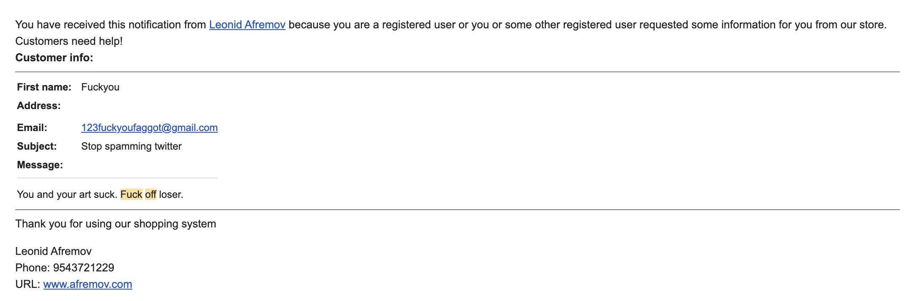Select the 'First name:' field label

pos(44,87)
